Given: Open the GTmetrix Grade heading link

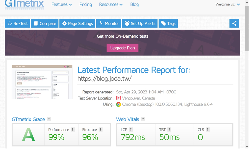Looking at the screenshot, I should (x=28, y=119).
